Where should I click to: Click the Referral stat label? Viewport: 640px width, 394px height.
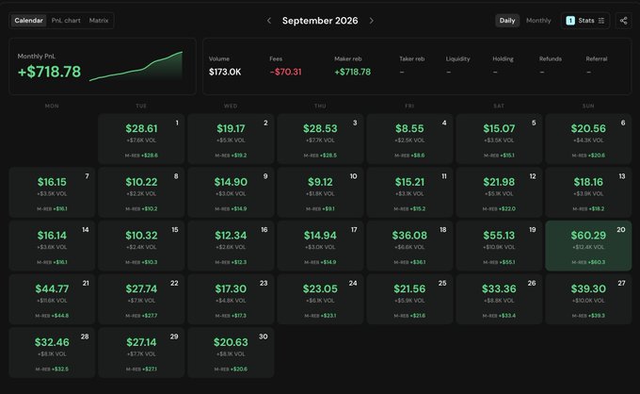597,58
